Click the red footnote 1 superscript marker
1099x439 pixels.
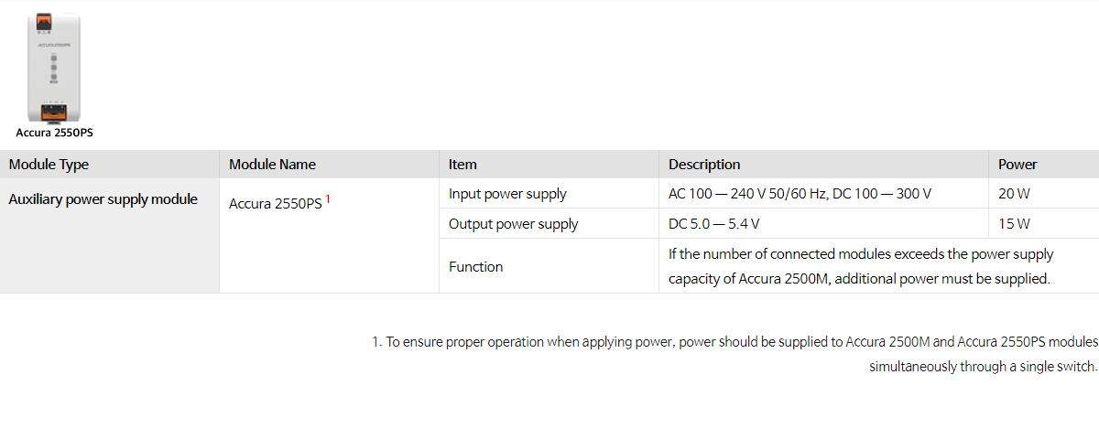click(x=328, y=198)
